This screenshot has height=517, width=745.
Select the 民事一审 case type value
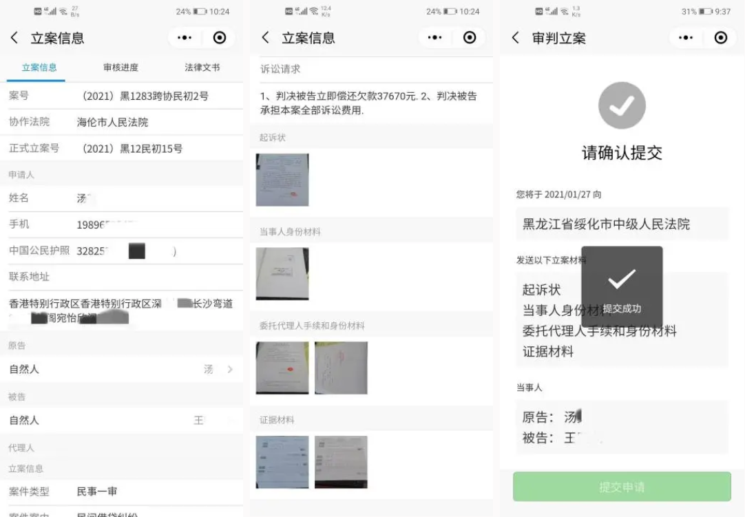(x=97, y=492)
